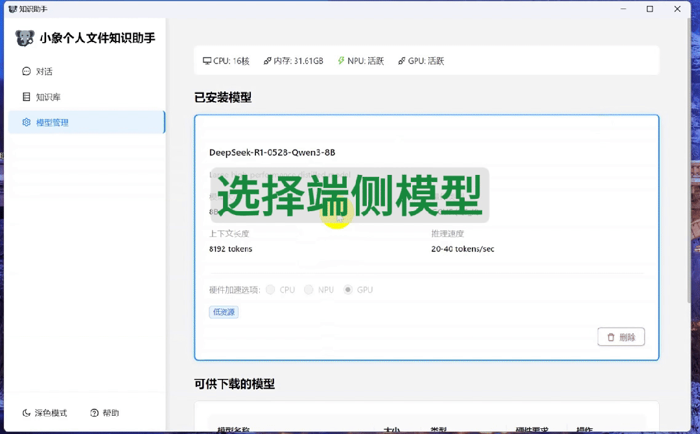Click the monitor icon next to CPU
The image size is (700, 434).
pyautogui.click(x=207, y=61)
